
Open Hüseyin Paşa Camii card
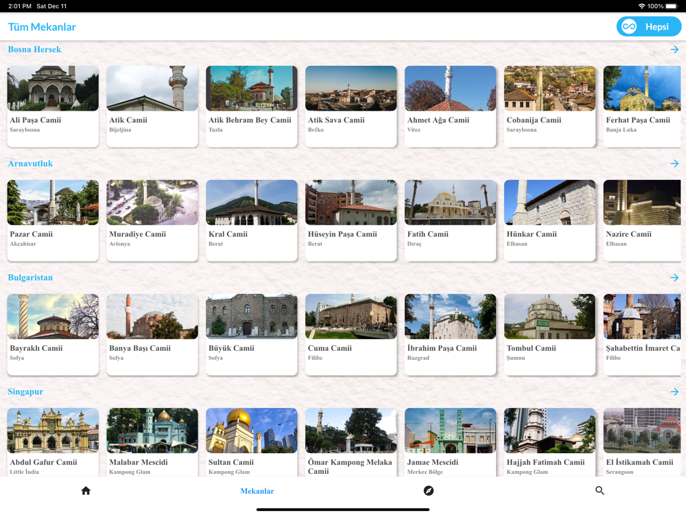coord(351,220)
